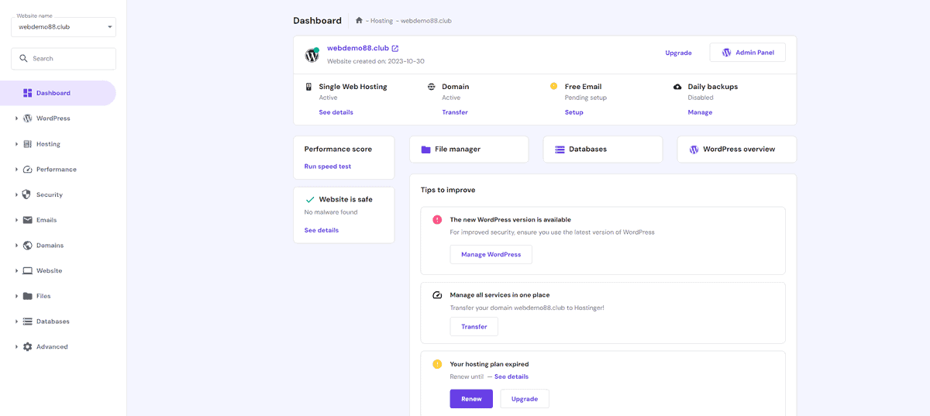
Task: Expand the Advanced sidebar section arrow
Action: click(16, 347)
